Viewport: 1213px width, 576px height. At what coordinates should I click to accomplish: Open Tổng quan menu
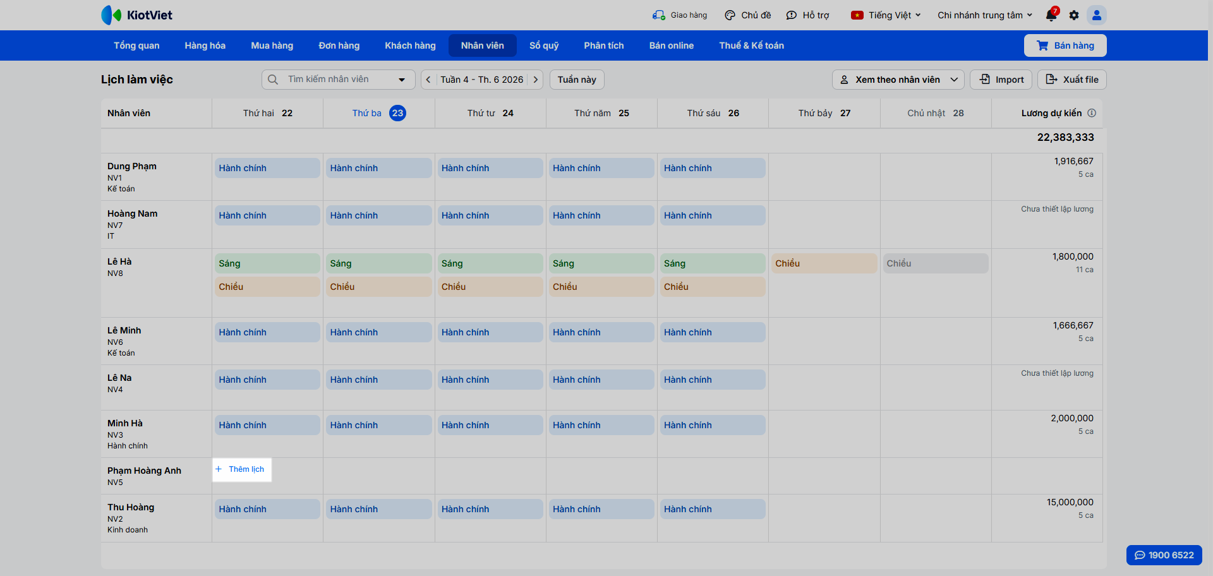click(x=136, y=45)
